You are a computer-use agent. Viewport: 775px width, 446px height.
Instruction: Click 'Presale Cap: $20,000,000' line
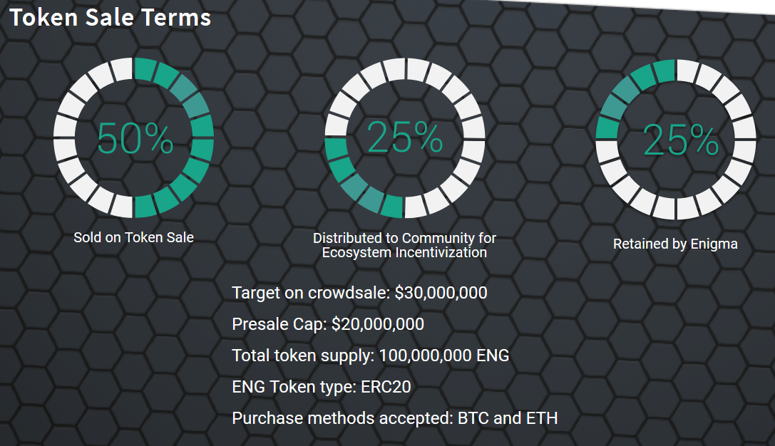328,324
